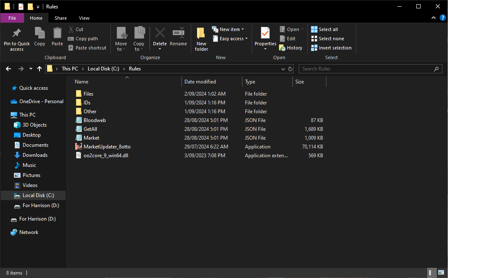Open the Easy access dropdown
The height and width of the screenshot is (278, 484).
230,39
